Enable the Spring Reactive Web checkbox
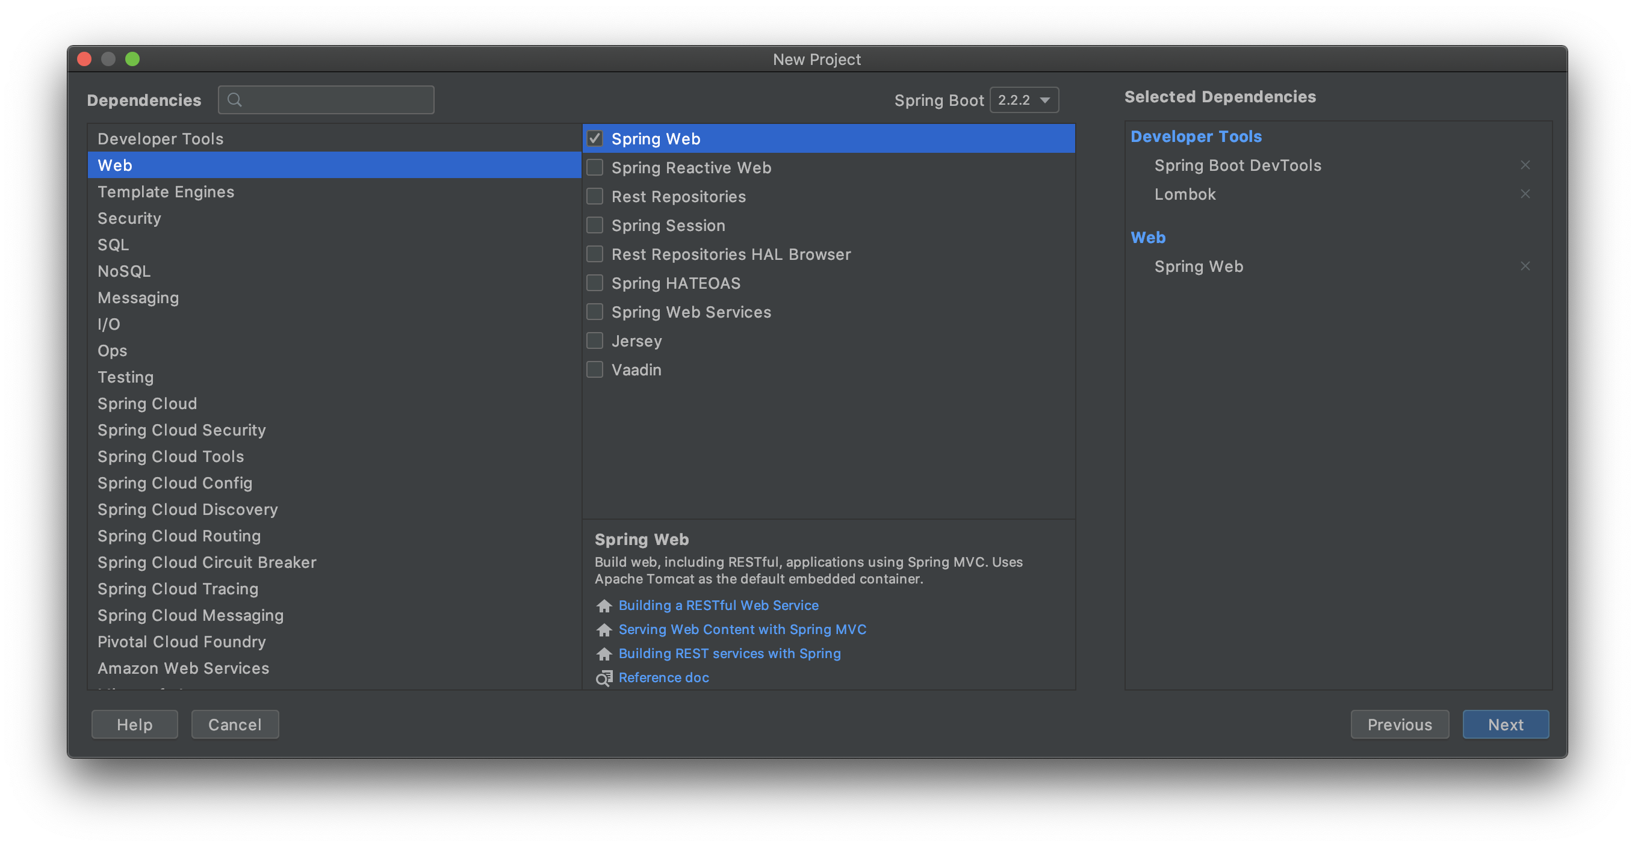 [x=595, y=167]
